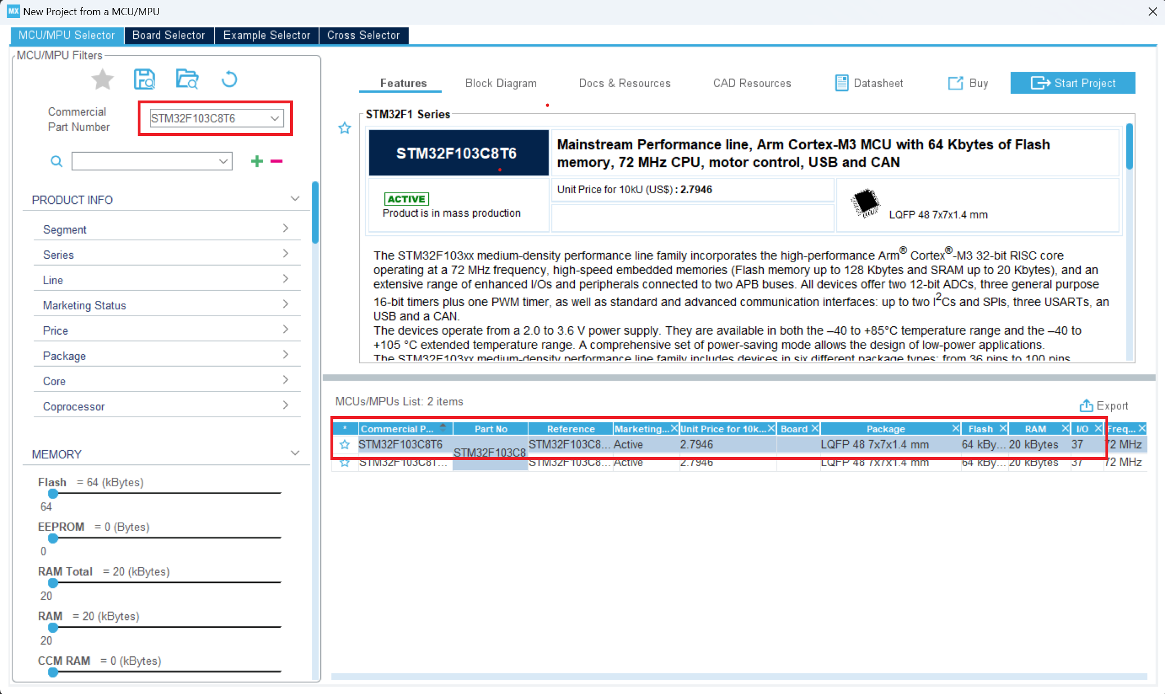Click the green plus add-filter icon
This screenshot has width=1165, height=694.
[257, 161]
